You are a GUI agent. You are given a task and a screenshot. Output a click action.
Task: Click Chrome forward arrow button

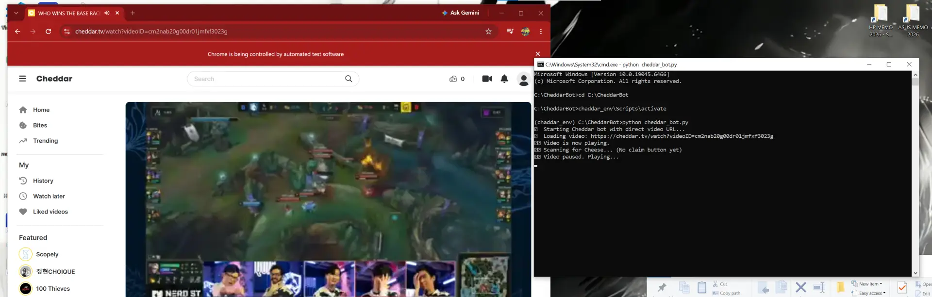pos(33,32)
